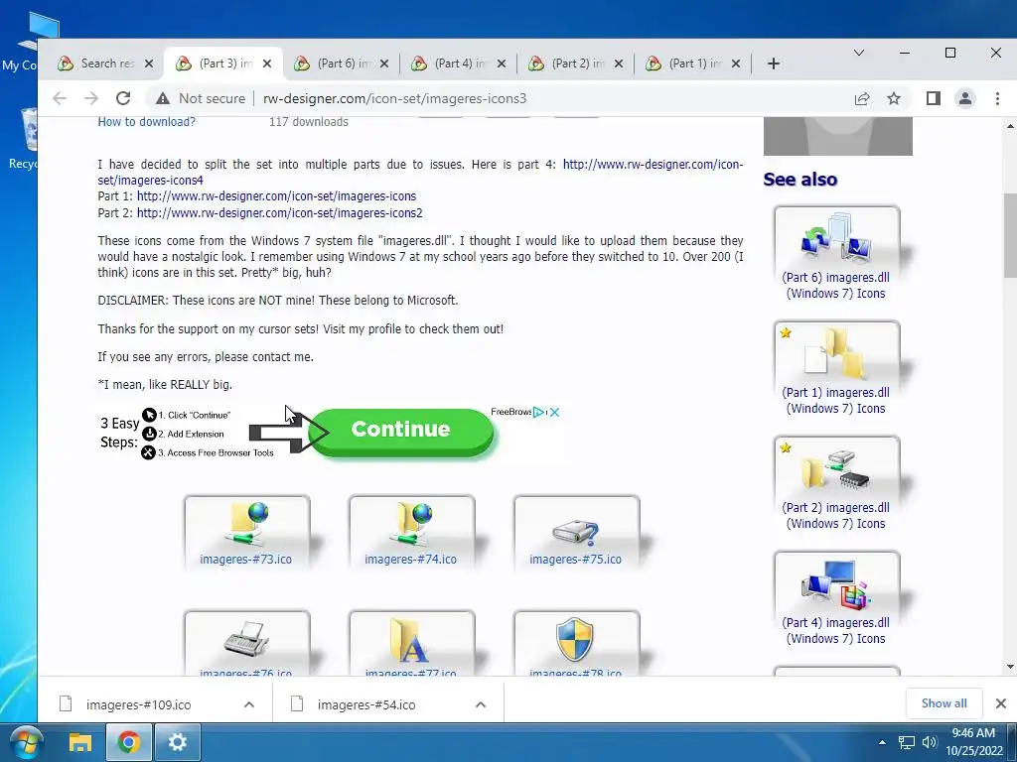Click the page scrollbar up arrow
1017x762 pixels.
pyautogui.click(x=1010, y=126)
